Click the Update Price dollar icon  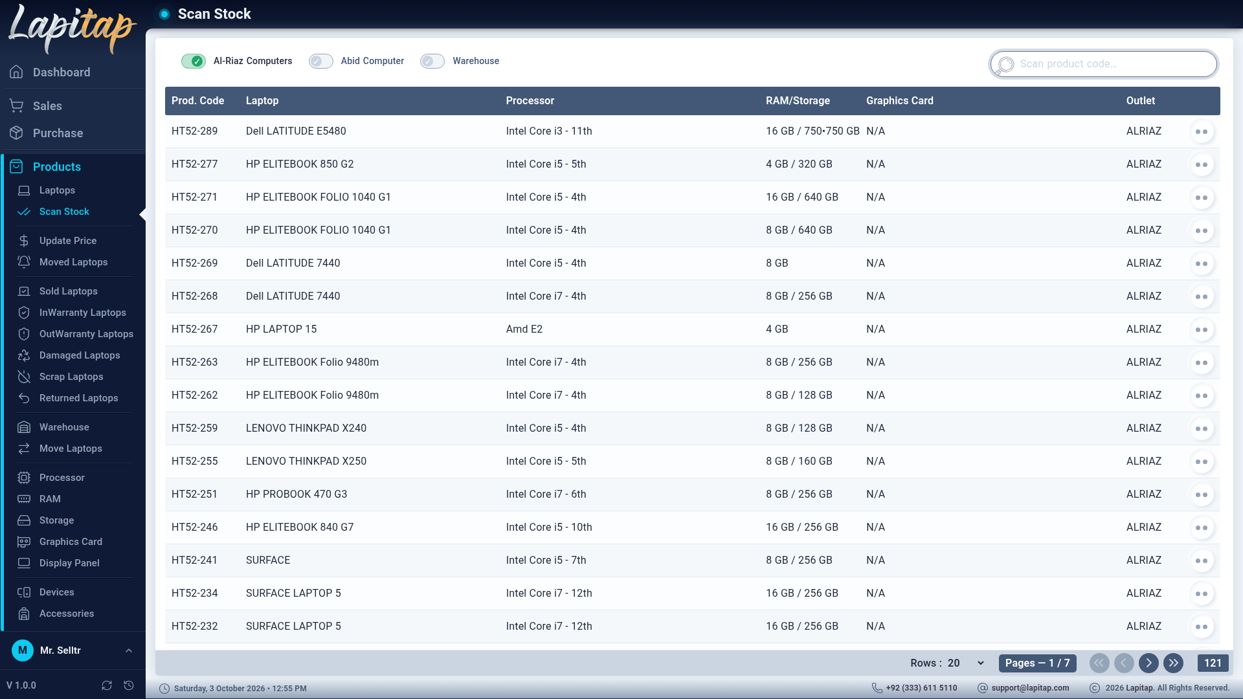point(24,241)
